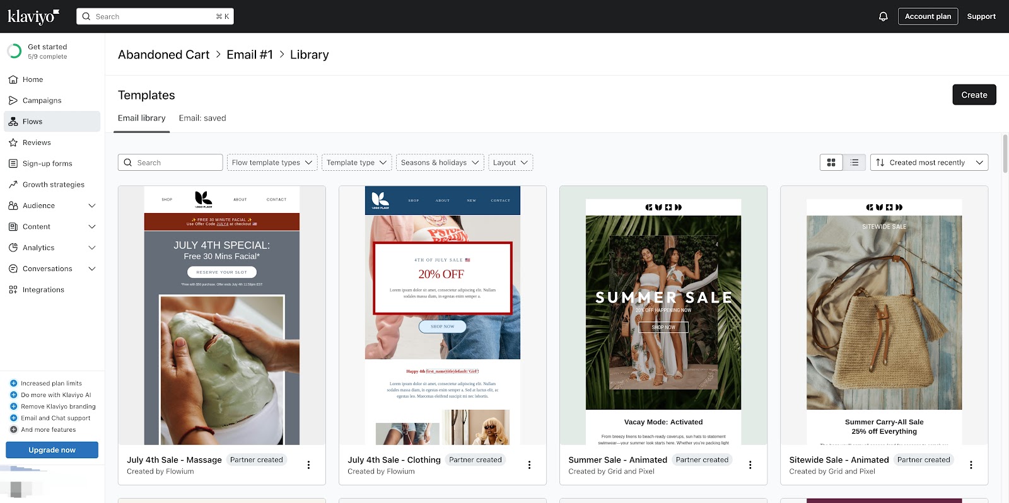Click the Growth strategies chart icon

[13, 185]
